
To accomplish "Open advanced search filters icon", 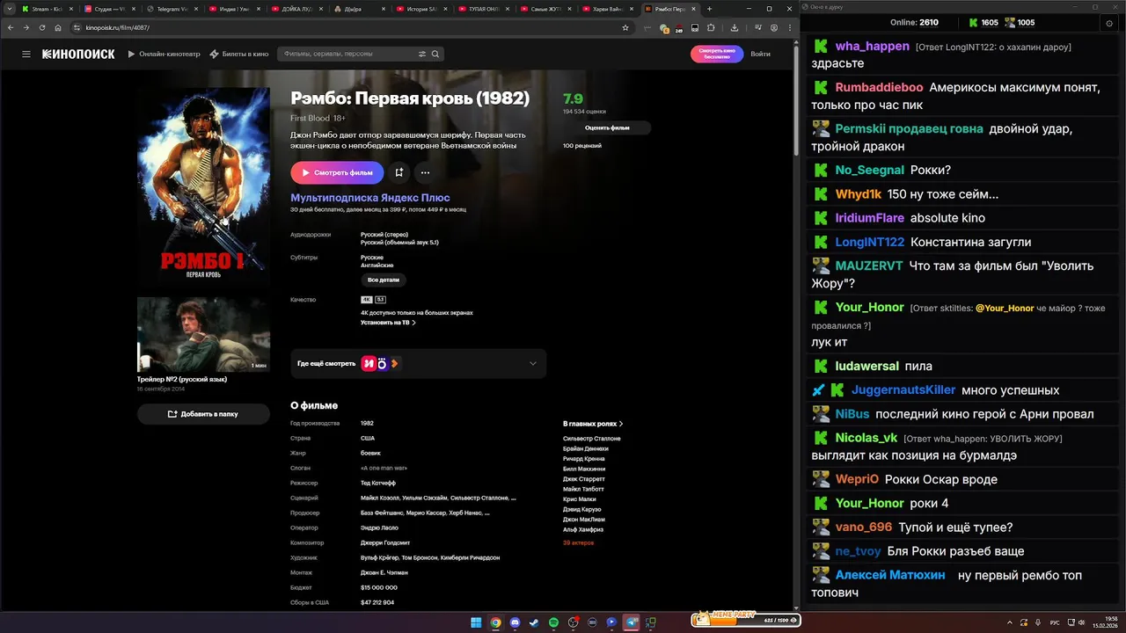I will [422, 54].
